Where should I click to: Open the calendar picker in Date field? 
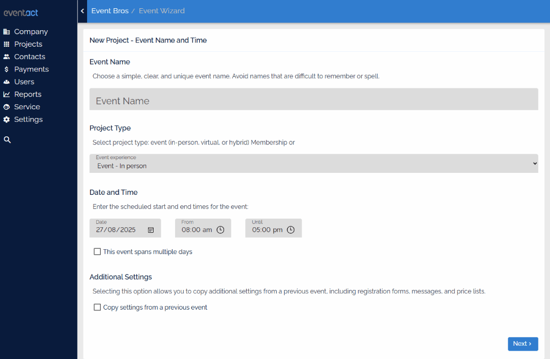tap(151, 230)
